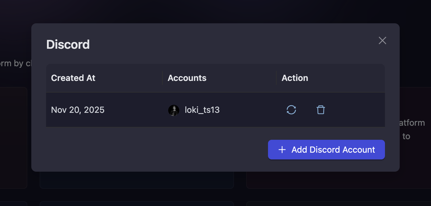Click the Discord dialog title
This screenshot has width=431, height=206.
[x=68, y=44]
